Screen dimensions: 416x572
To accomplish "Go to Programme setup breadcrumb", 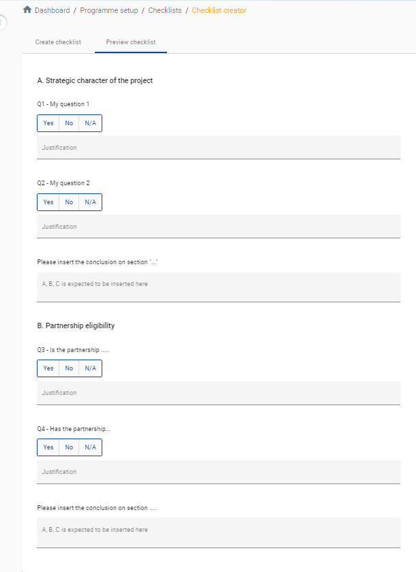I will (108, 11).
